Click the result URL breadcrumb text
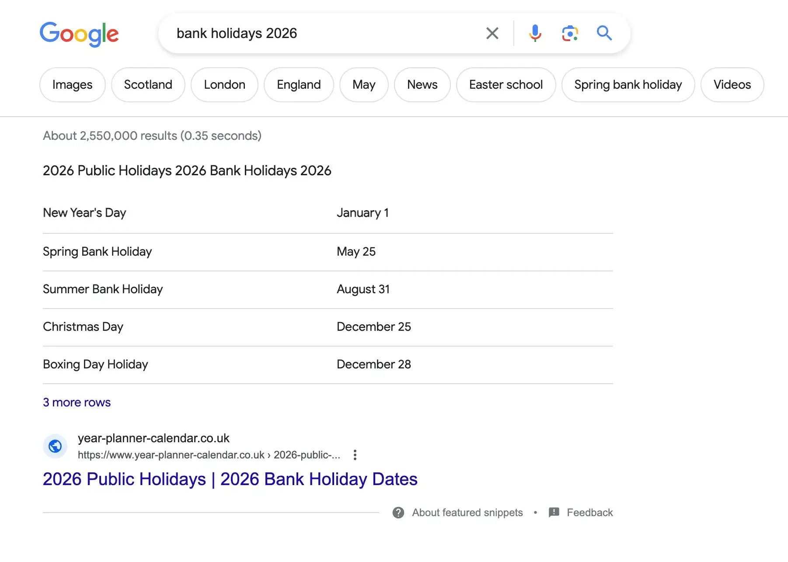The image size is (788, 562). tap(209, 455)
